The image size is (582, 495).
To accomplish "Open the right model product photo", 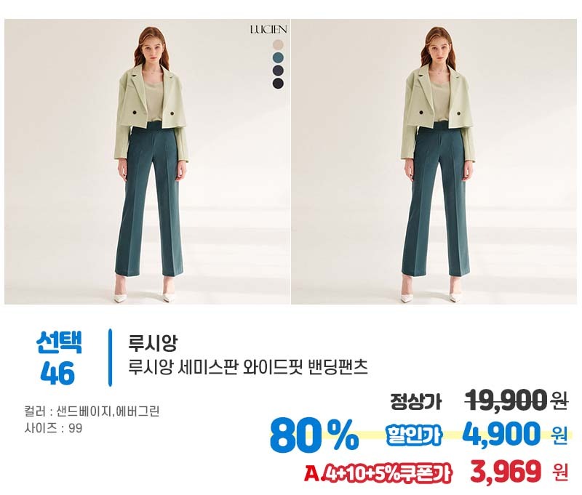I will (x=434, y=161).
